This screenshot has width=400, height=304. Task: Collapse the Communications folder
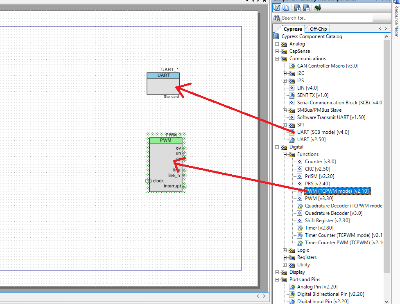(277, 59)
